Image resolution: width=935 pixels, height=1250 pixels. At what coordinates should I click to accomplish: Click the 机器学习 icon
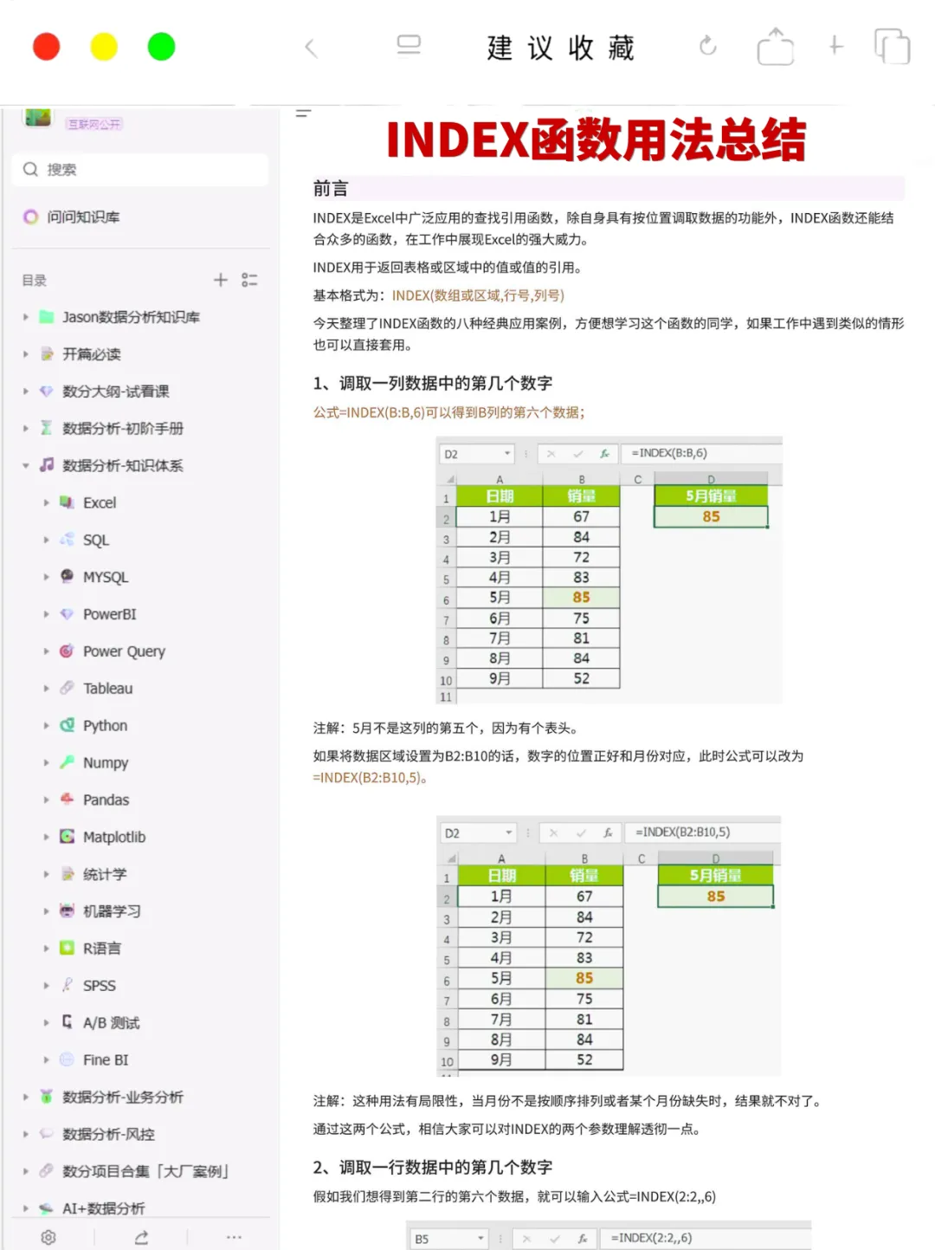tap(67, 910)
